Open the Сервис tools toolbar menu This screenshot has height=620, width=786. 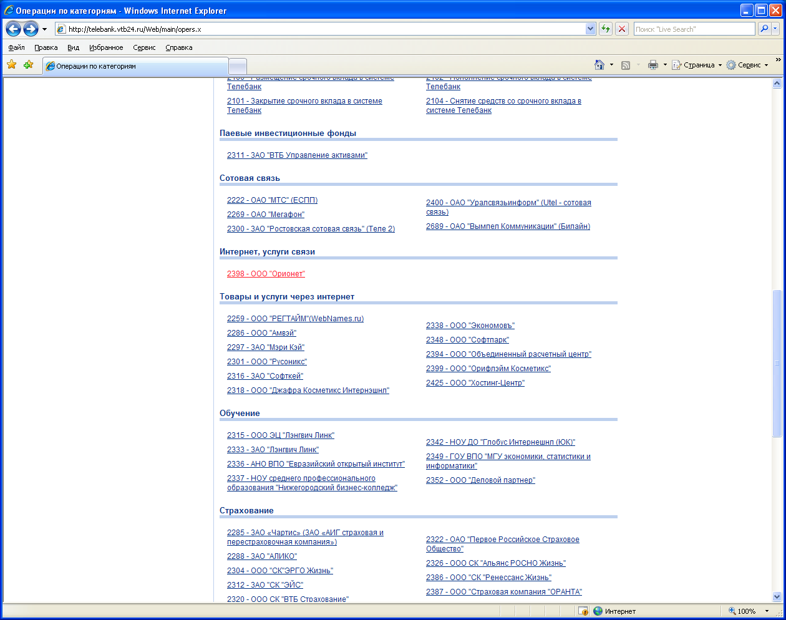click(747, 65)
